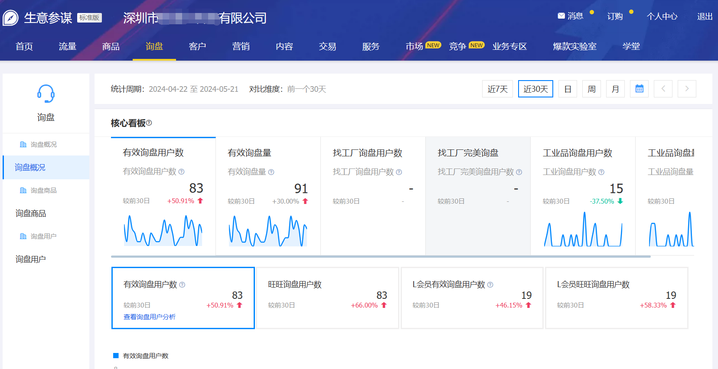Select the 近7天 time range option

497,89
